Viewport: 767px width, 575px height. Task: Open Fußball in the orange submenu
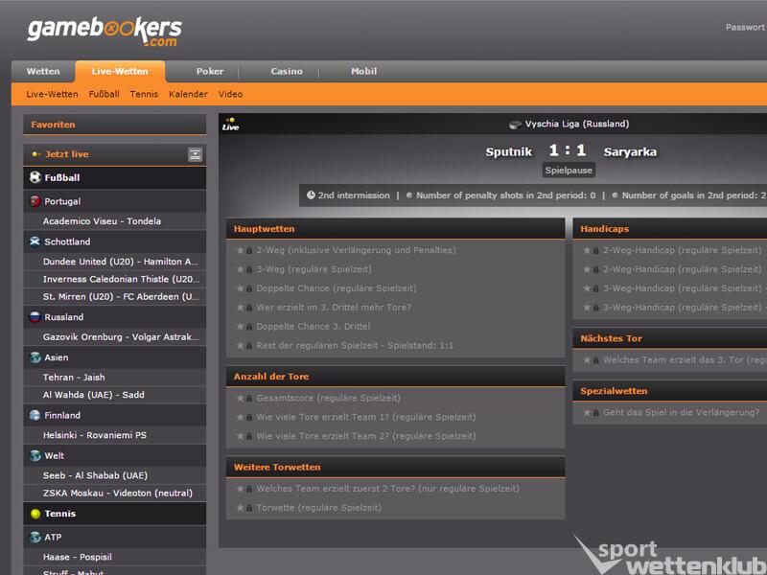104,94
